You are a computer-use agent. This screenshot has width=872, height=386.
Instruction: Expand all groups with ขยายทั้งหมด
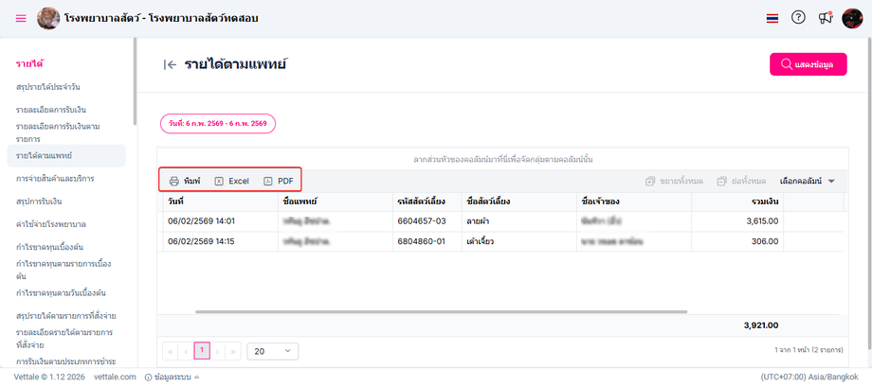(675, 181)
